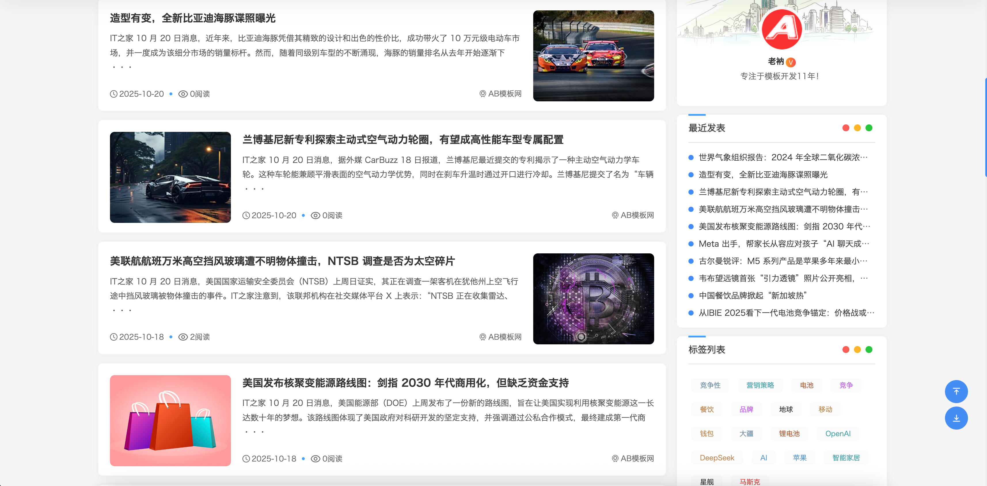The image size is (987, 486).
Task: Click green dot in 标签列表 header
Action: click(x=869, y=350)
